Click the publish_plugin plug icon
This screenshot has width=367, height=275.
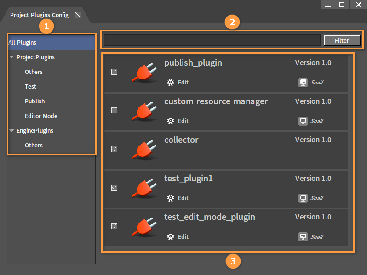tap(144, 73)
